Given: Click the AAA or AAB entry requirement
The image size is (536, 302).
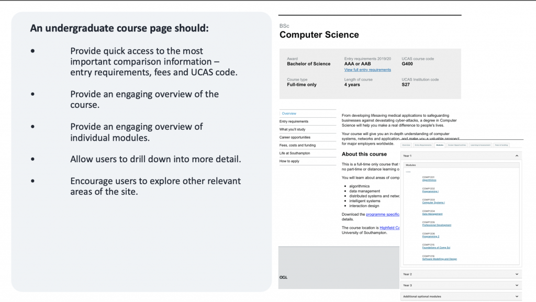Looking at the screenshot, I should tap(358, 64).
